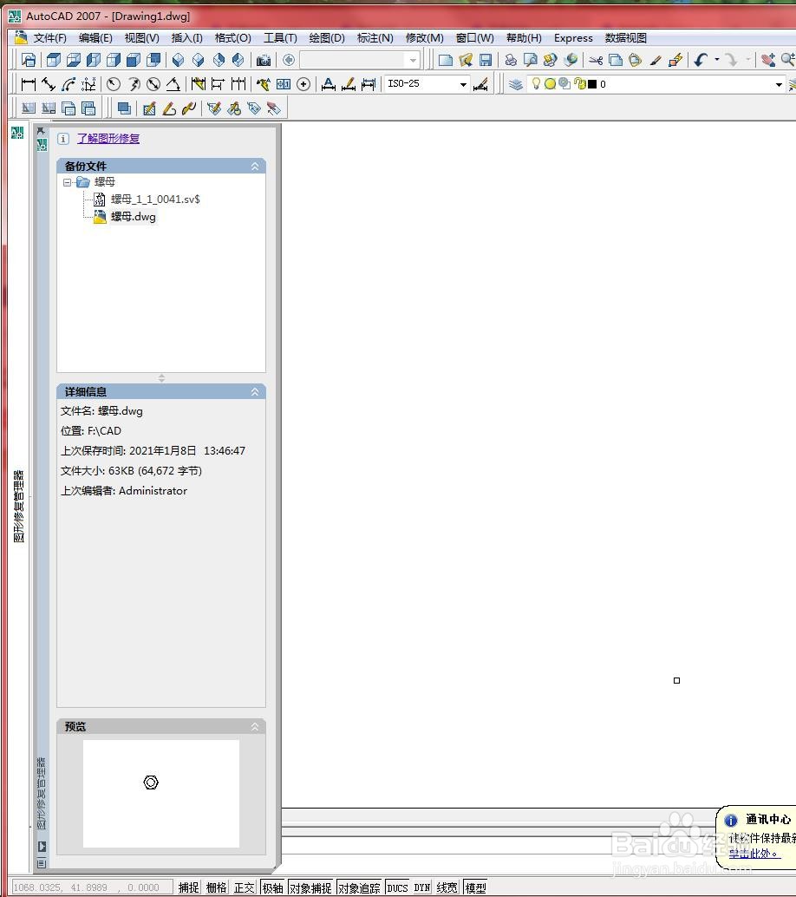Screen dimensions: 796x897
Task: Click the 模型 button in status bar
Action: (x=475, y=887)
